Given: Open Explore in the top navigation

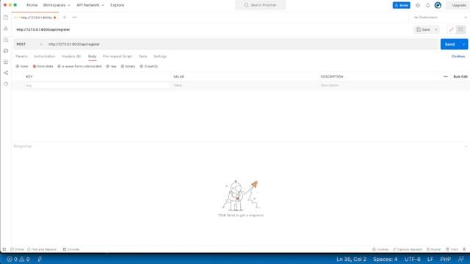Looking at the screenshot, I should pos(117,5).
